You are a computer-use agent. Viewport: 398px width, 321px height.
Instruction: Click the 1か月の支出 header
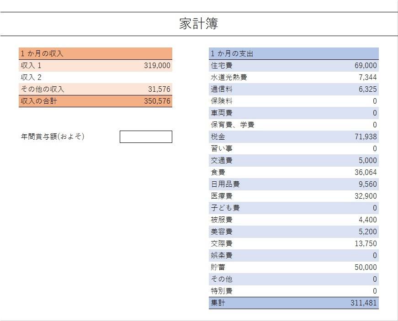pyautogui.click(x=294, y=53)
